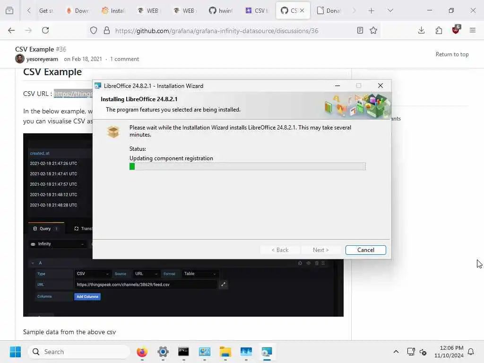Bookmark this page with the star icon
The width and height of the screenshot is (484, 363).
pyautogui.click(x=373, y=30)
